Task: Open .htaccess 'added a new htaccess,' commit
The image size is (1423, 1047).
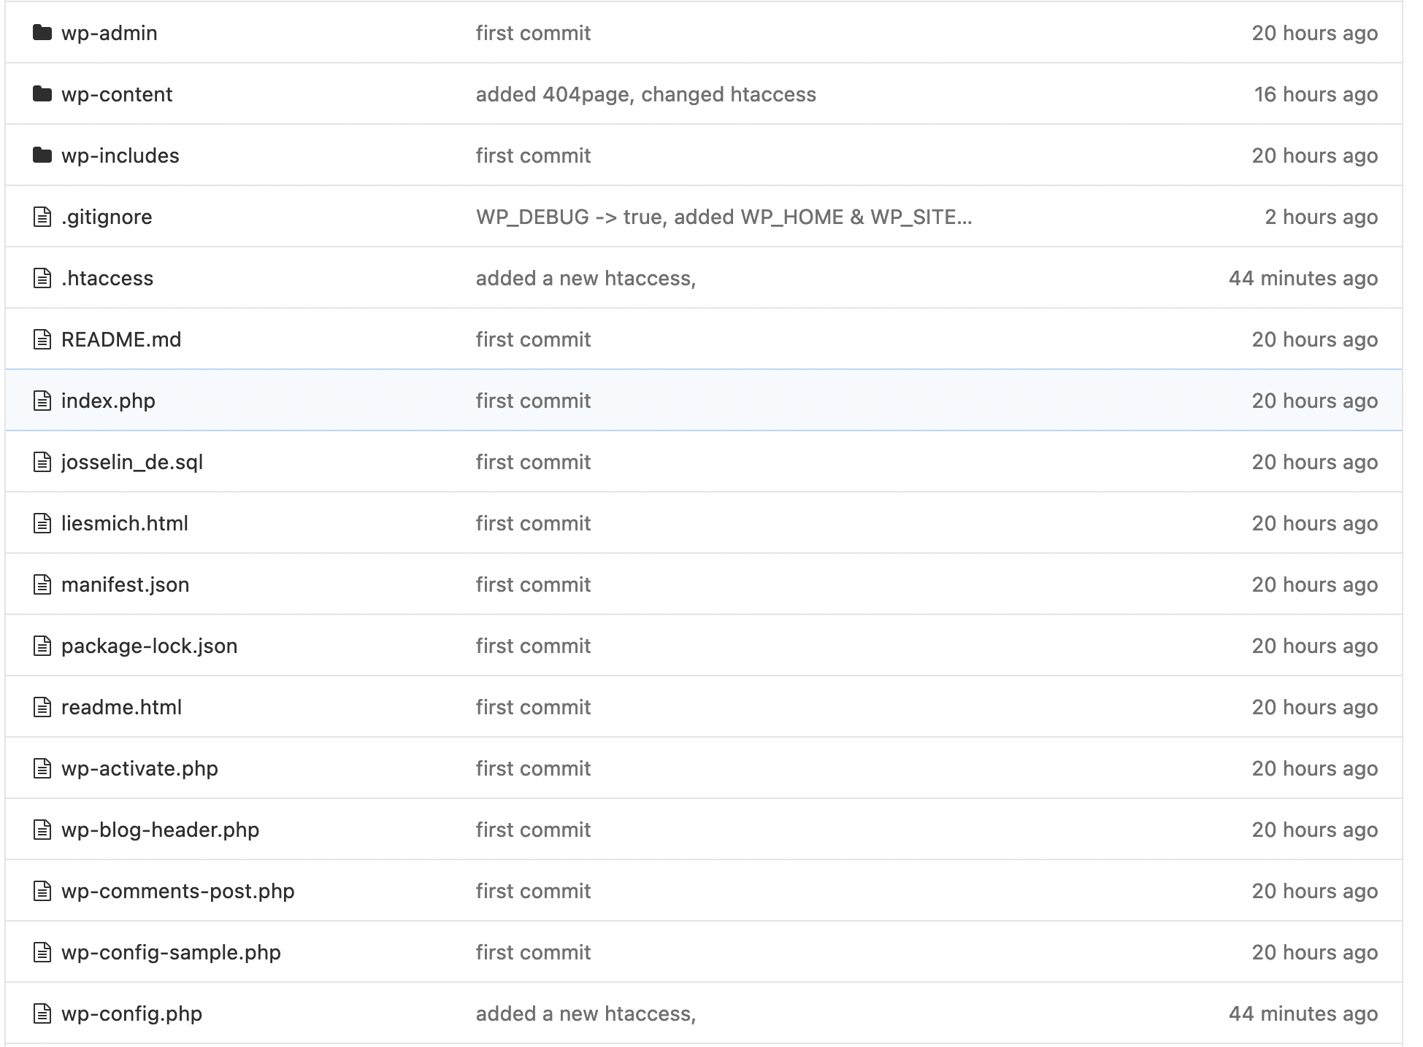Action: coord(586,279)
